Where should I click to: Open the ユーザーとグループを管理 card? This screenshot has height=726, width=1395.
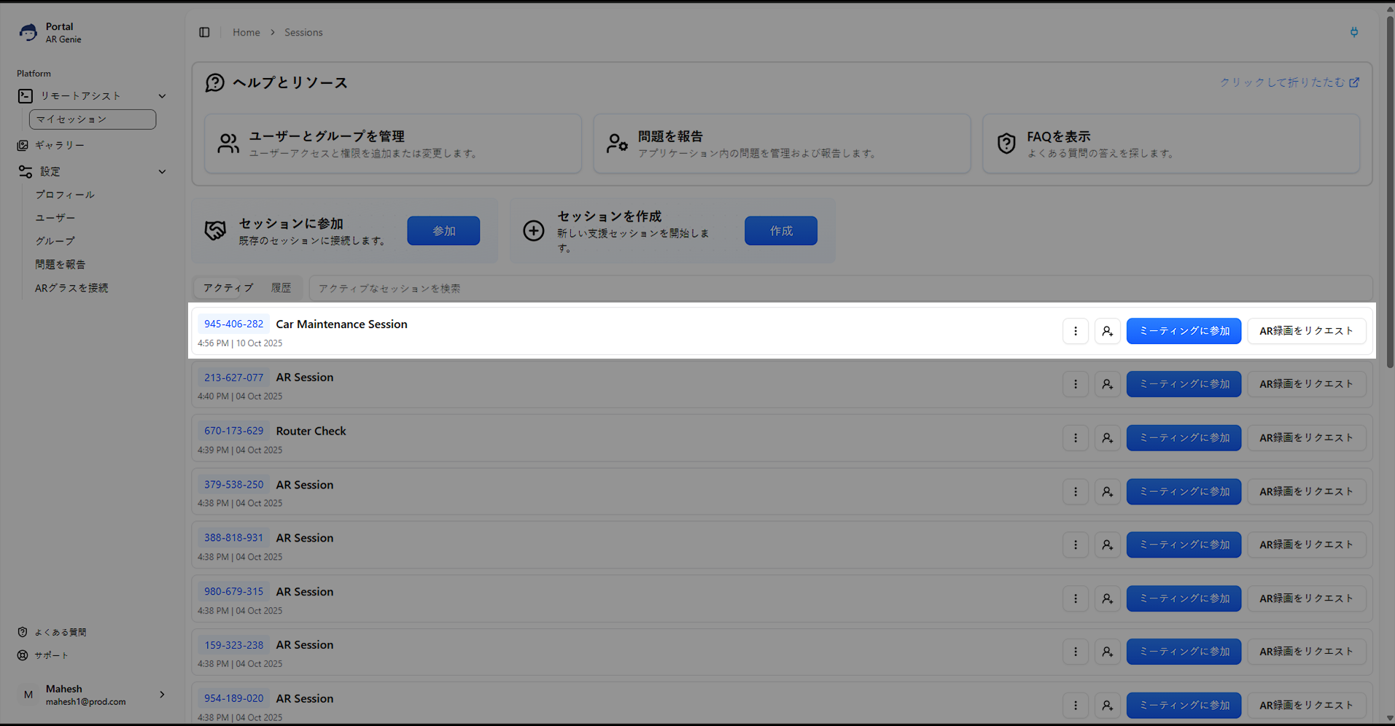(x=392, y=144)
